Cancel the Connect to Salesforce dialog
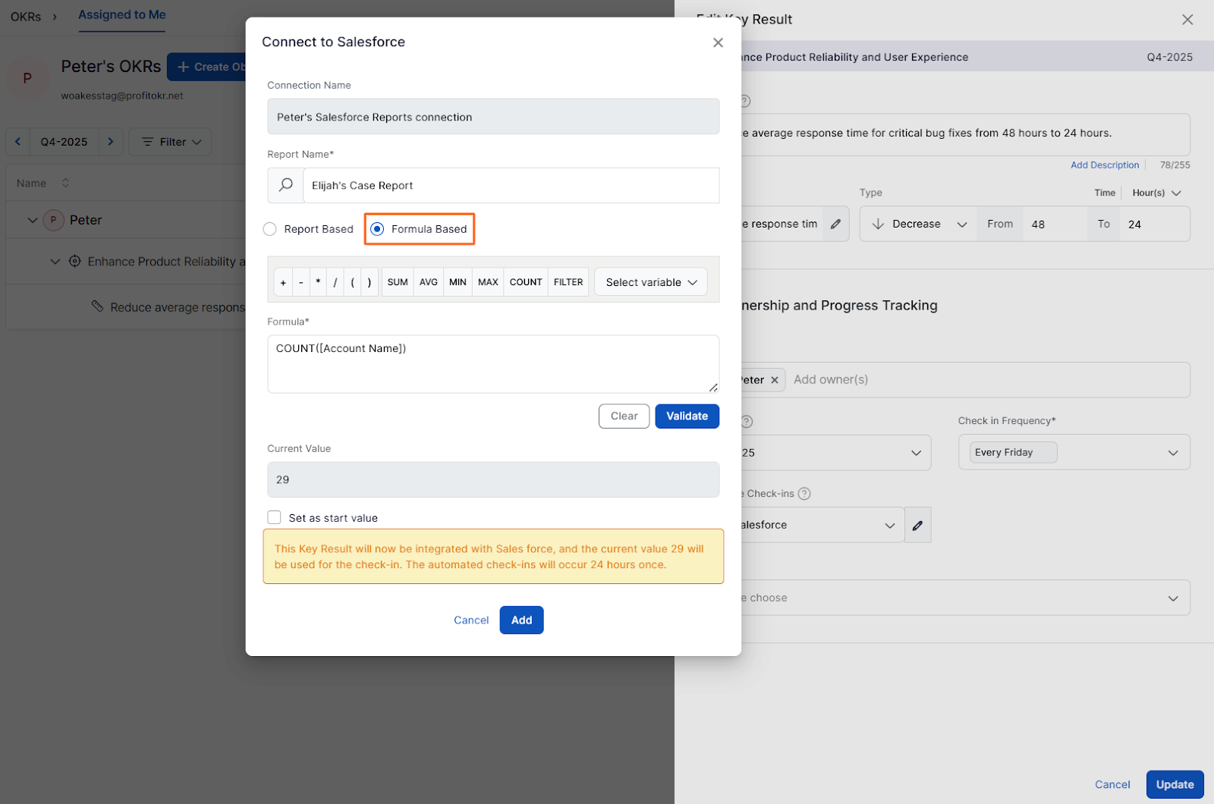 [x=471, y=620]
